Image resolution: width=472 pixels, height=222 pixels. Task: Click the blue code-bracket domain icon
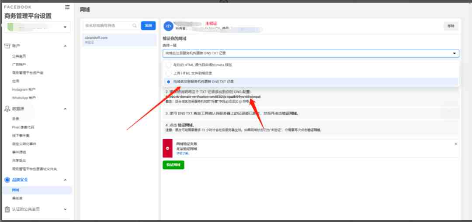click(169, 26)
